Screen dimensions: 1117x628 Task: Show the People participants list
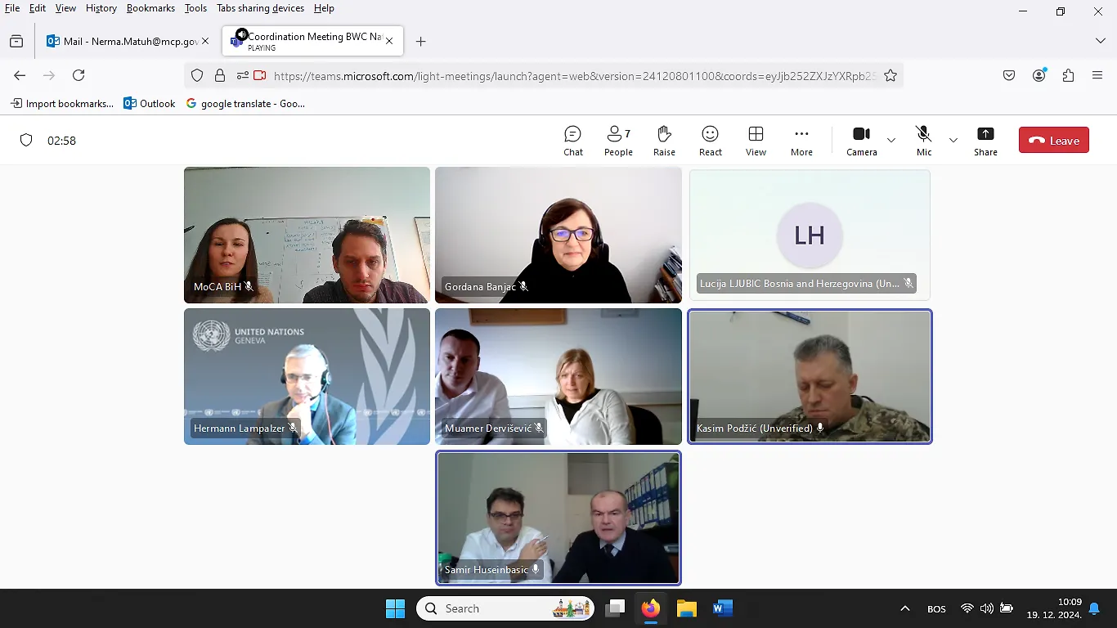pyautogui.click(x=618, y=140)
